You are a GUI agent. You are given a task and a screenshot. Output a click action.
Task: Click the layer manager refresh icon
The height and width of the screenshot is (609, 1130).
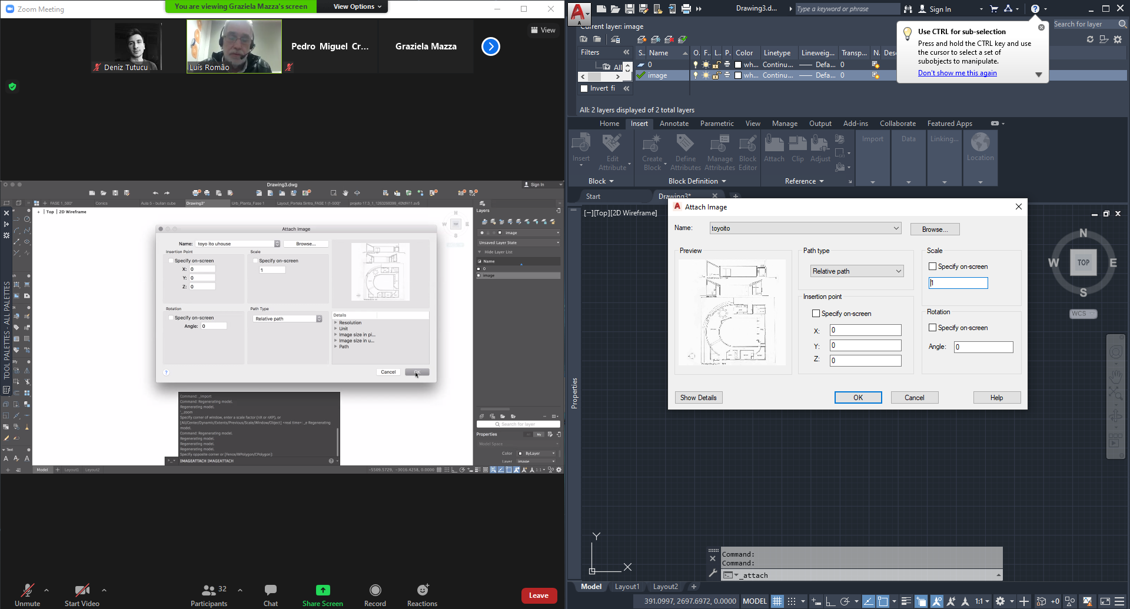pyautogui.click(x=1090, y=39)
